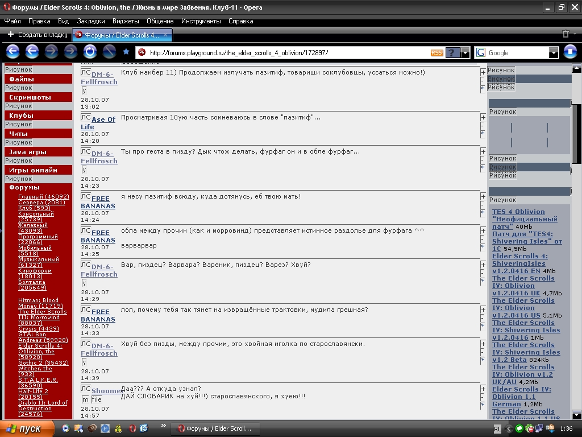Image resolution: width=582 pixels, height=437 pixels.
Task: Click the question mark button in address bar
Action: pyautogui.click(x=452, y=53)
